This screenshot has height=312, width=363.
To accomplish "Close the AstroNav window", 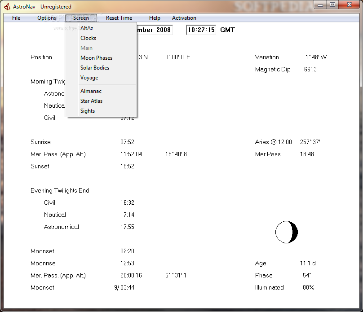I will (350, 4).
